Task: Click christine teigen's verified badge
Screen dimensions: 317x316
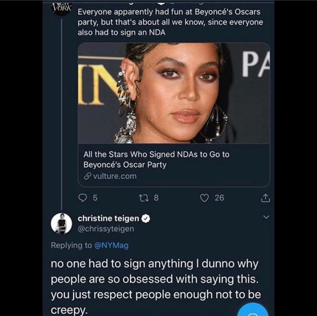Action: click(x=147, y=218)
